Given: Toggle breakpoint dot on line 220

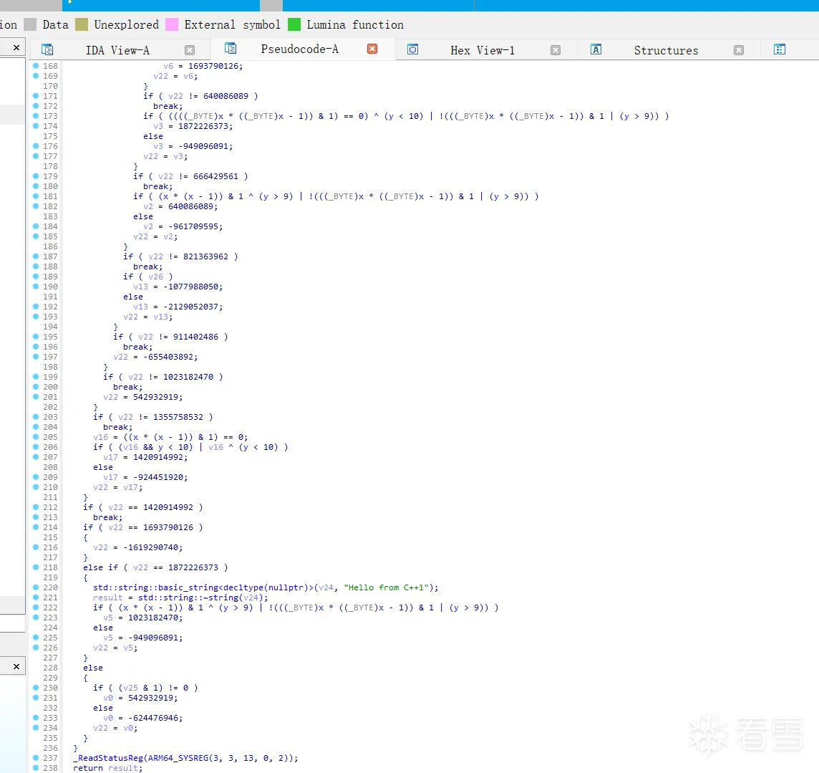Looking at the screenshot, I should [36, 587].
